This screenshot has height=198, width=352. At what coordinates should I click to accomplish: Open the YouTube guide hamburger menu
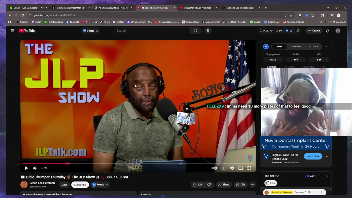(x=12, y=31)
